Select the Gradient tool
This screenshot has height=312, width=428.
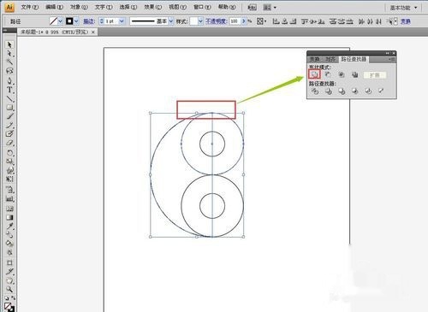(x=9, y=217)
